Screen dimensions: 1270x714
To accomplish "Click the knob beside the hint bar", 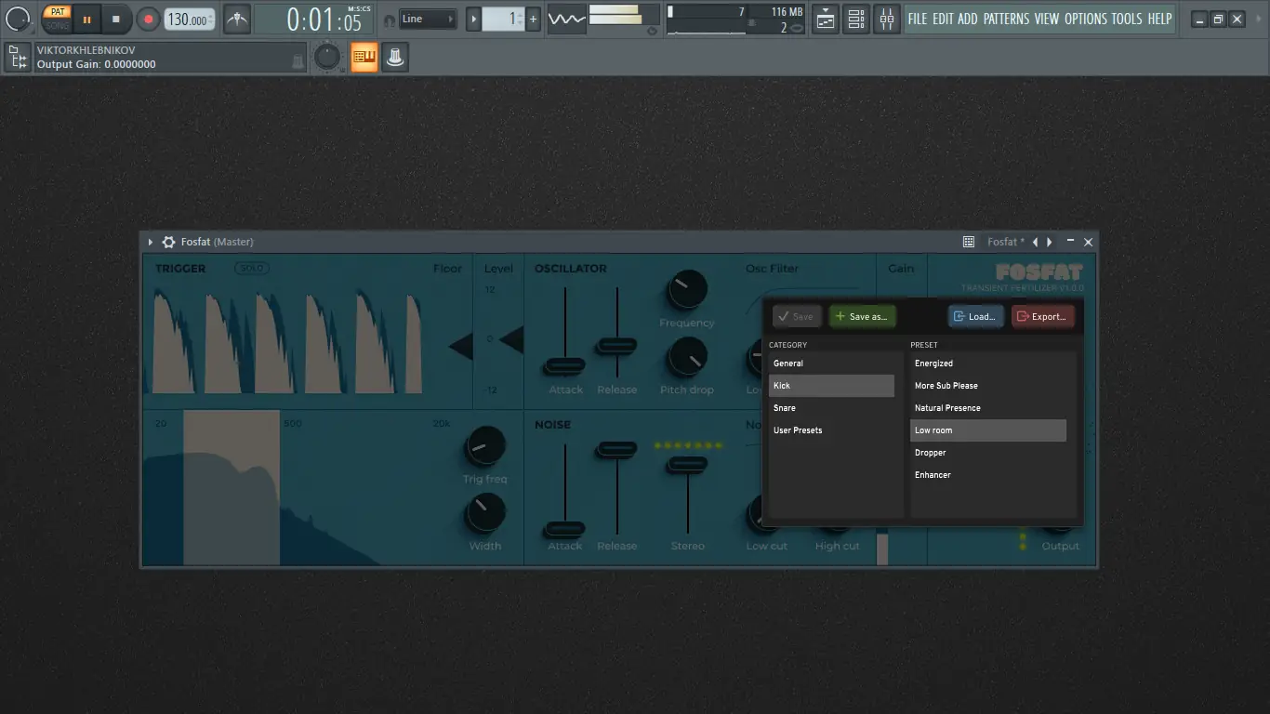I will click(x=327, y=58).
